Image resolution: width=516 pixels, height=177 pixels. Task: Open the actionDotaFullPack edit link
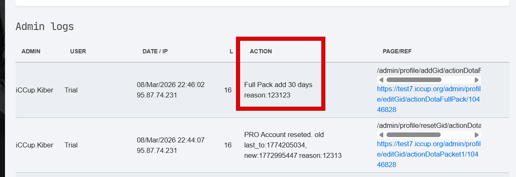(x=429, y=100)
